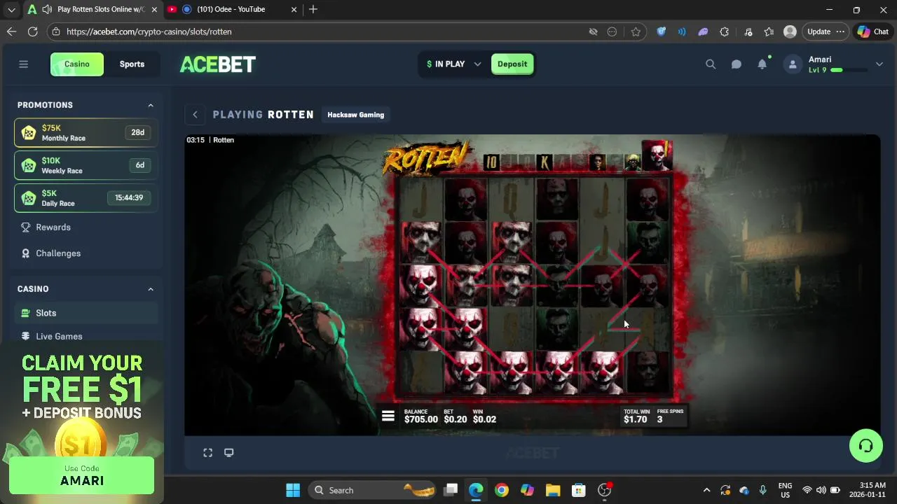Show hidden system tray icons
Image resolution: width=897 pixels, height=504 pixels.
coord(706,490)
